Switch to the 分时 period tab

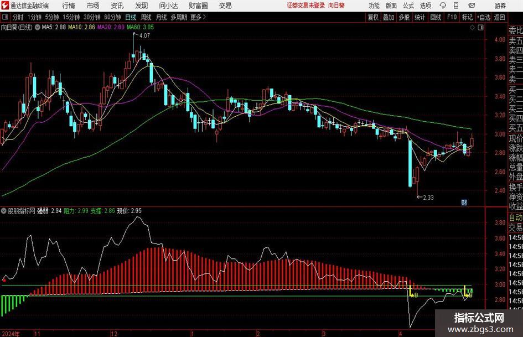click(x=18, y=17)
